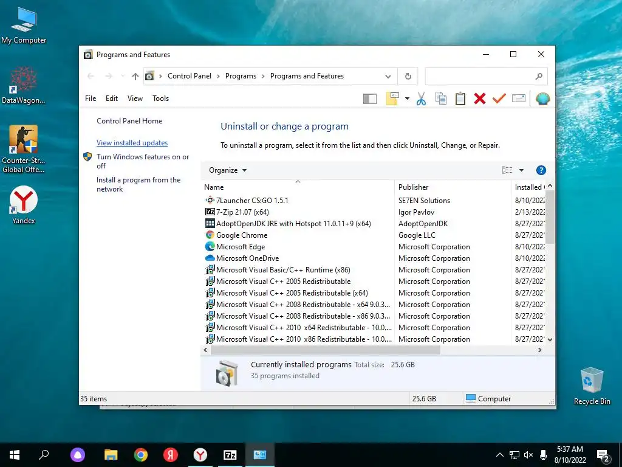Click the Rename icon in toolbar
The height and width of the screenshot is (467, 622).
(x=519, y=98)
